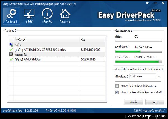Click the CPU usage progress bar
This screenshot has width=168, height=119.
click(139, 41)
